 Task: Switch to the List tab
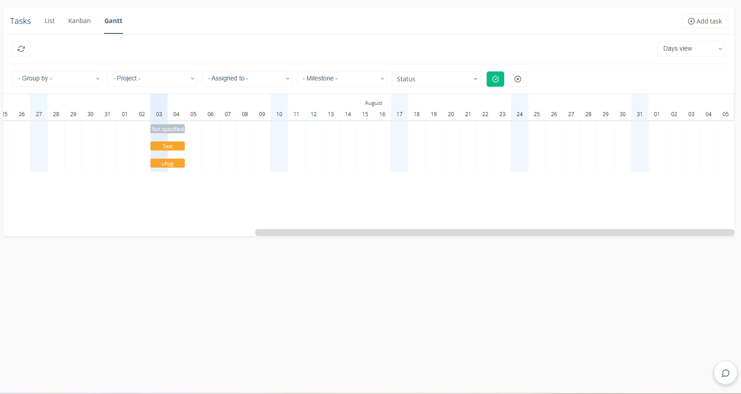click(50, 21)
